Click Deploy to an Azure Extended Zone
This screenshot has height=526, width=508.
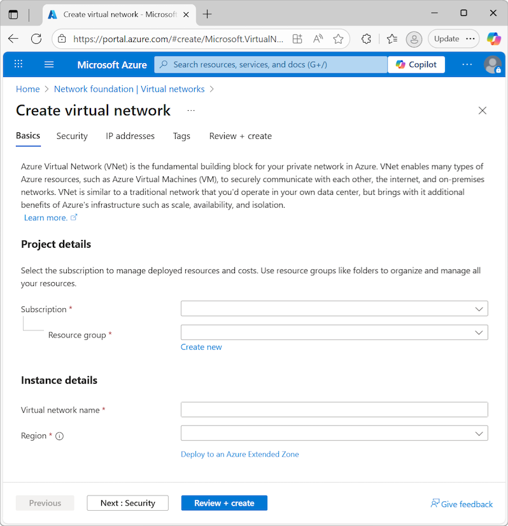[240, 454]
